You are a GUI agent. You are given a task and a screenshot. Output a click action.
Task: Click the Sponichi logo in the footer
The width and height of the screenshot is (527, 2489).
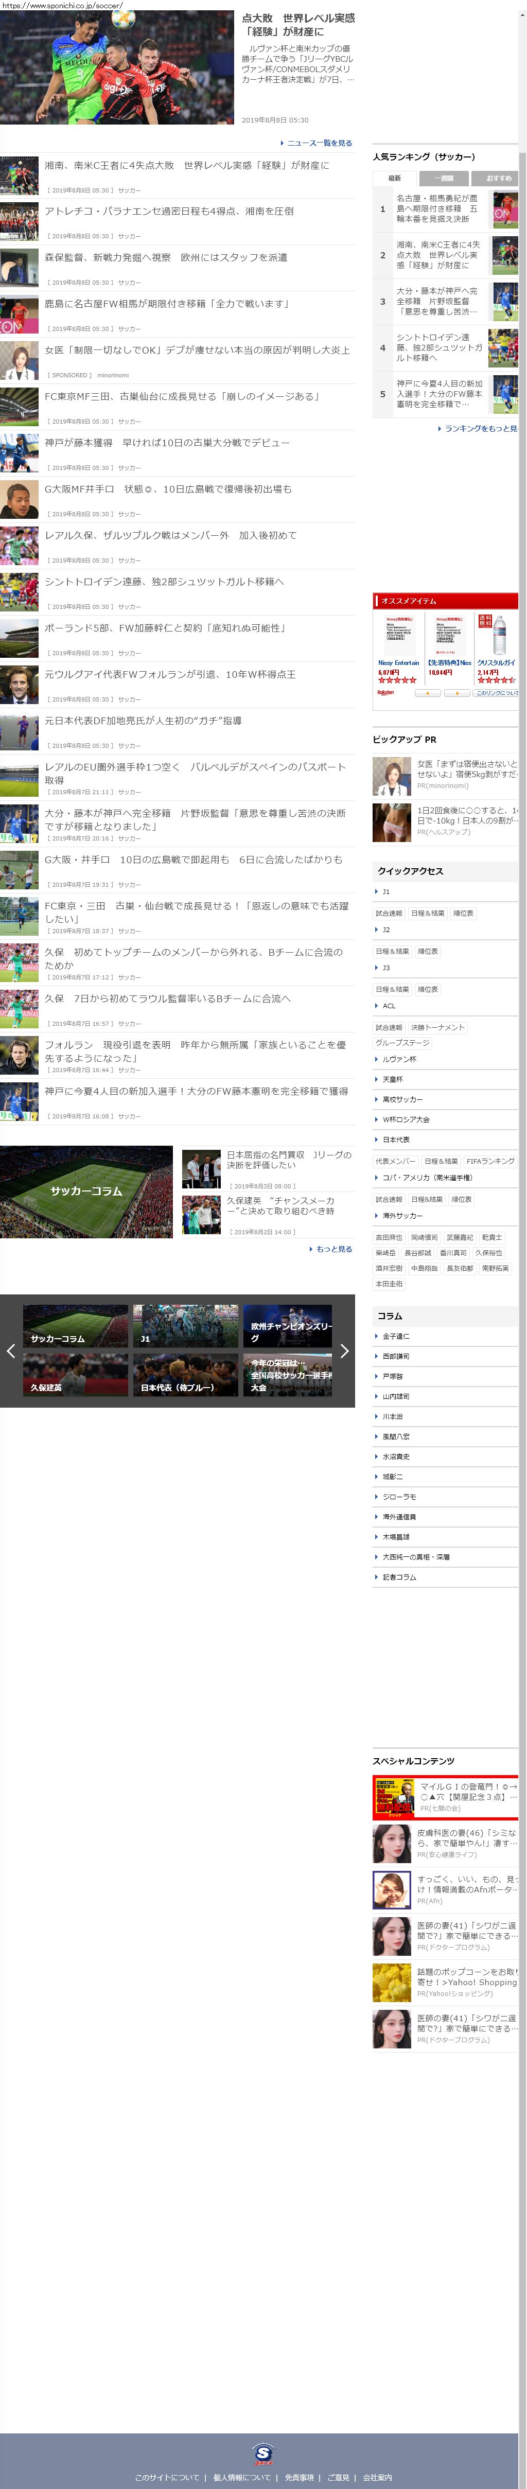pyautogui.click(x=263, y=2453)
